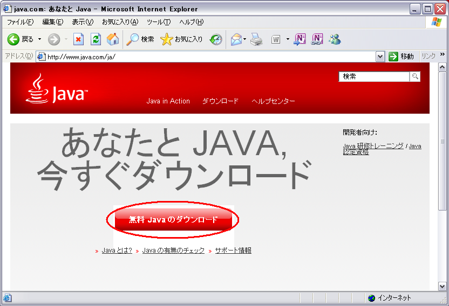The height and width of the screenshot is (306, 449).
Task: Open the ヘルプ(H) menu
Action: (191, 22)
